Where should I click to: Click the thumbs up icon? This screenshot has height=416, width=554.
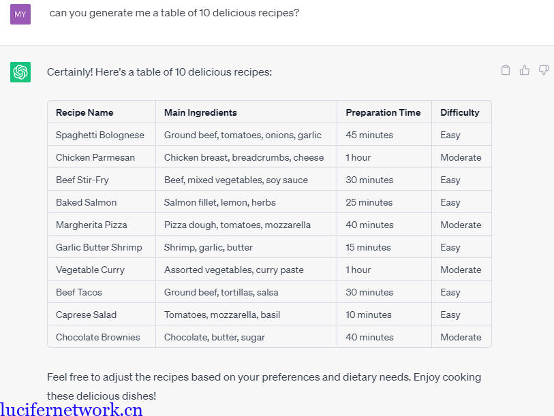525,70
